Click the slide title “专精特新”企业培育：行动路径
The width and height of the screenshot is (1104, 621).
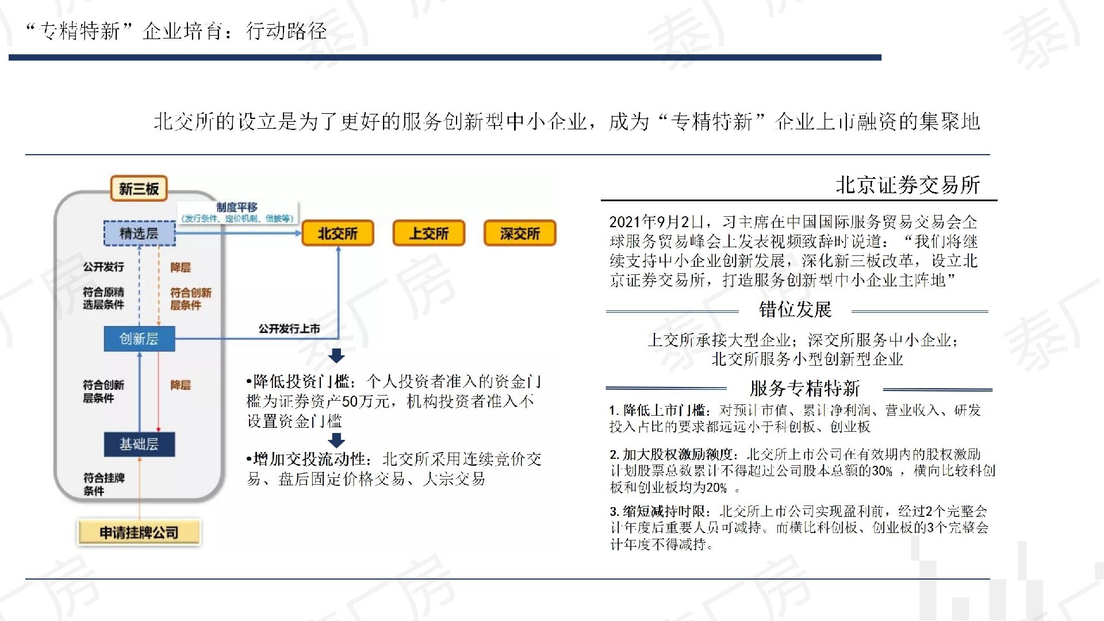coord(177,31)
